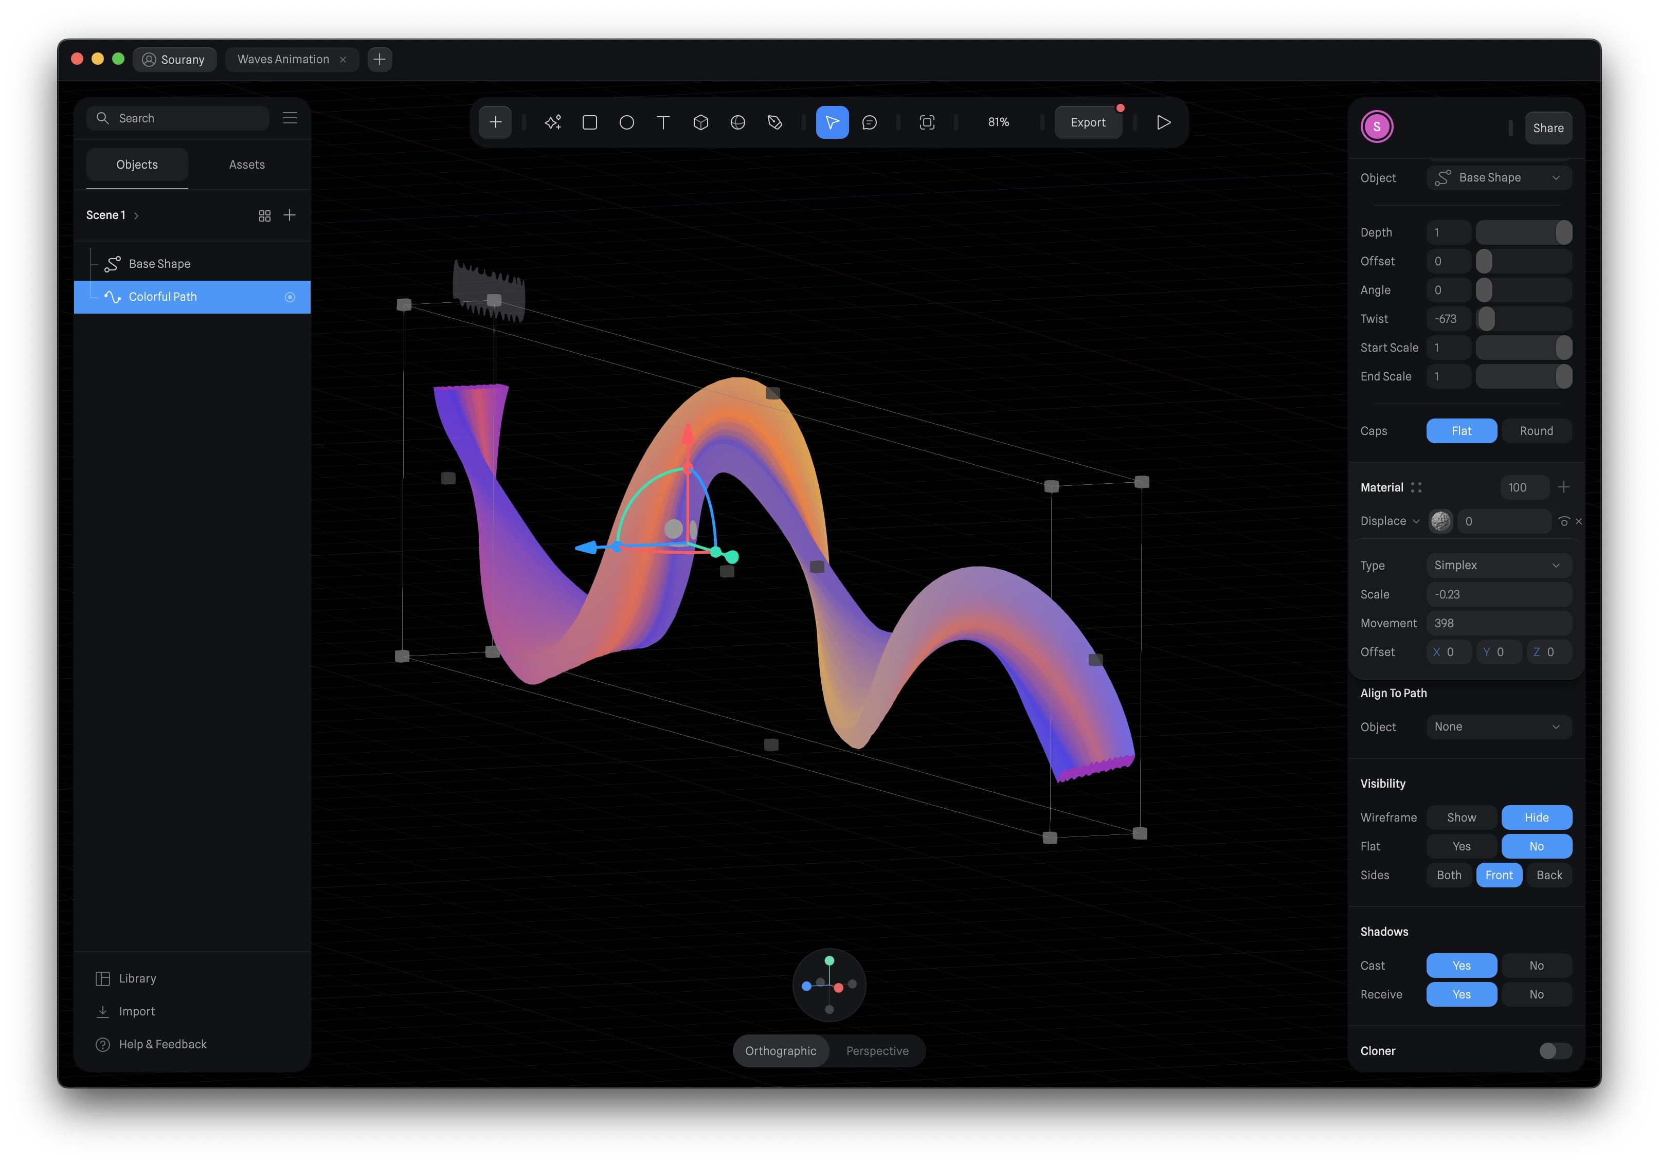Select the Base Shape layer in Objects panel

coord(159,263)
